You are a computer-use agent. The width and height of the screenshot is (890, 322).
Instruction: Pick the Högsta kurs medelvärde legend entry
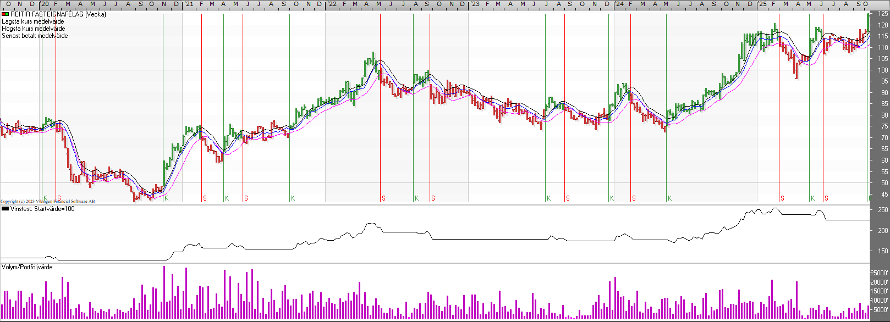coord(34,29)
